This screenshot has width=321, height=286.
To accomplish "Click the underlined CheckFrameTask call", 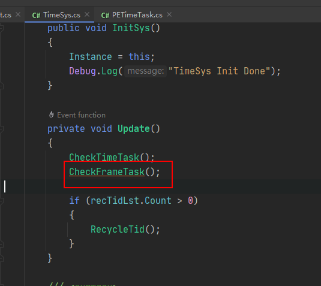I will pos(107,172).
